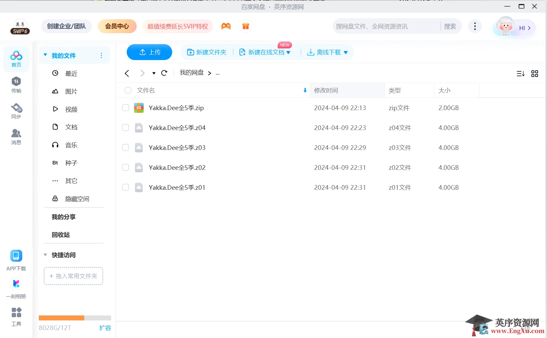Check the box for Yakka.Dee全5季.z01

(125, 187)
